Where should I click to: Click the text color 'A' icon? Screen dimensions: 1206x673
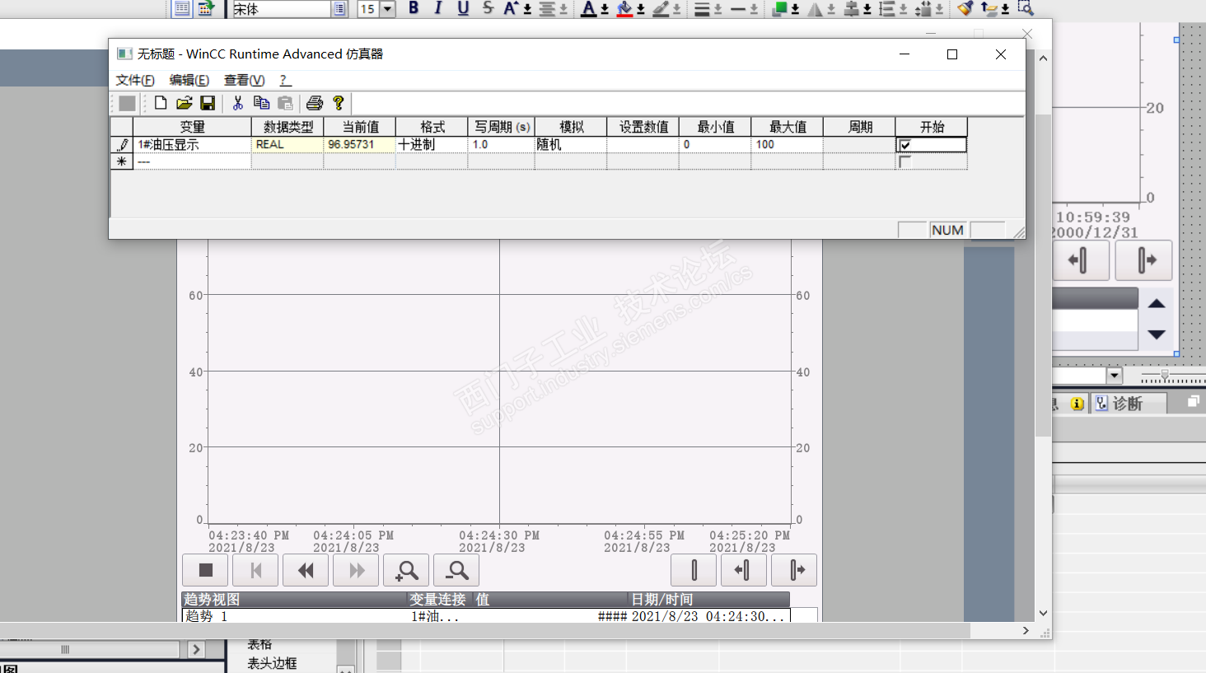(589, 9)
